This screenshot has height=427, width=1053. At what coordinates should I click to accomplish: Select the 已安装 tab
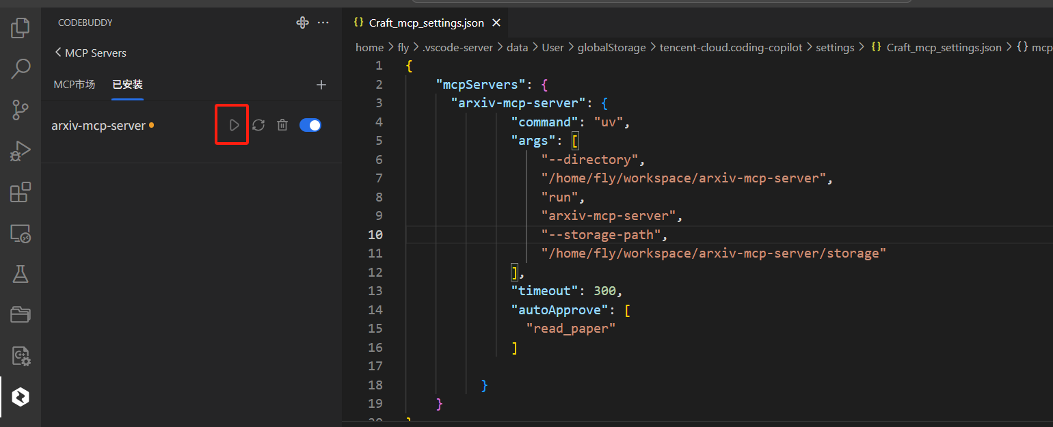pos(127,85)
